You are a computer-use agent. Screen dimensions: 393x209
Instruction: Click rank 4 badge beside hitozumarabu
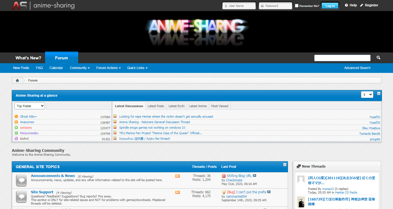point(16,133)
